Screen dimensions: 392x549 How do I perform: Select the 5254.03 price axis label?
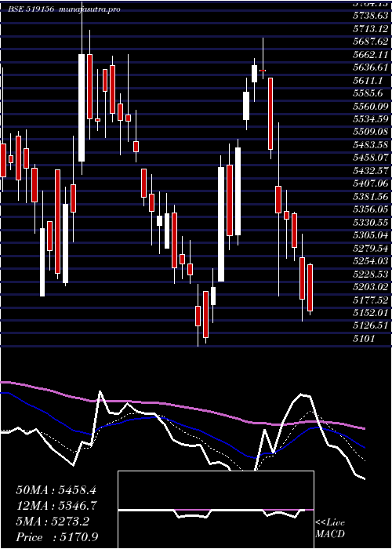pos(371,261)
